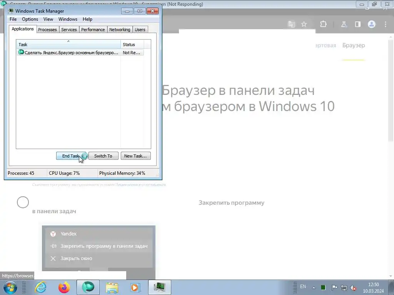394x295 pixels.
Task: Click the Yandex entry in the menu image
Action: [68, 234]
